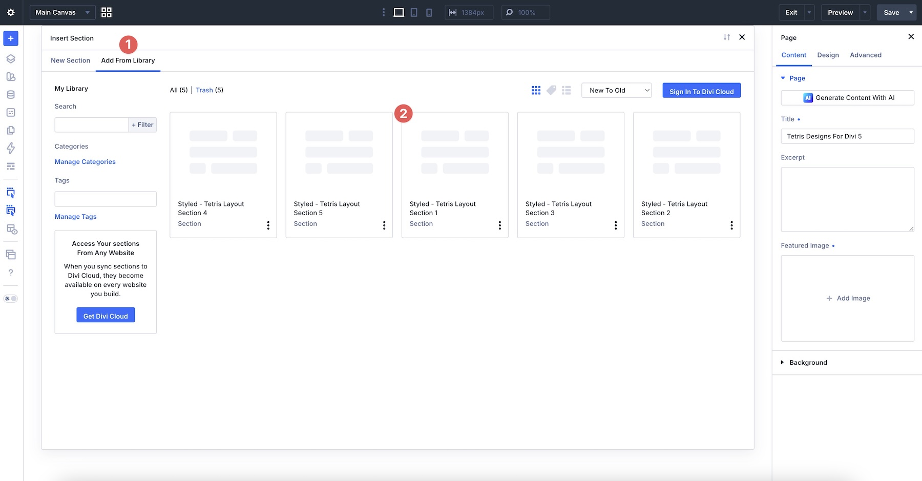Image resolution: width=922 pixels, height=481 pixels.
Task: Open the grid layout view icon
Action: (107, 12)
